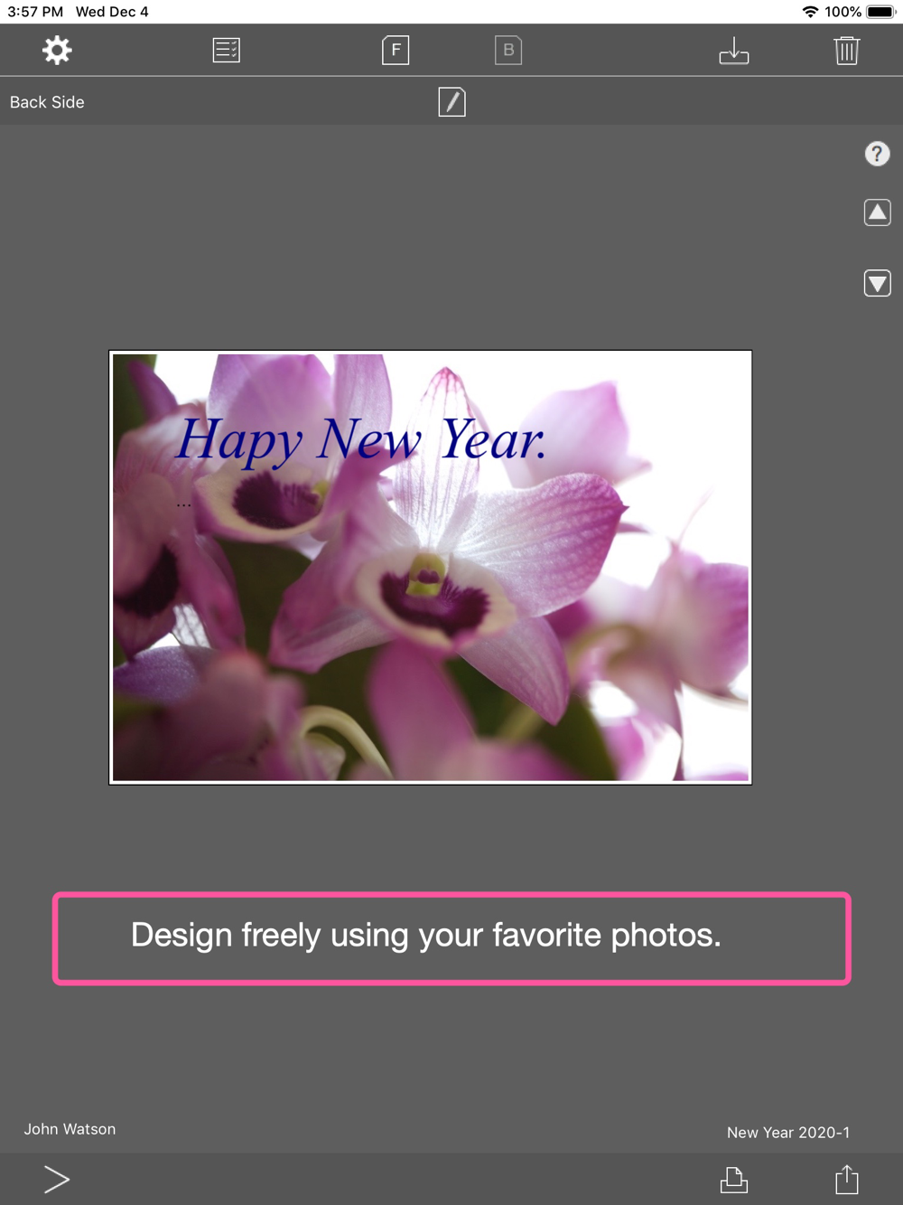903x1205 pixels.
Task: Switch to Back side with B icon
Action: tap(508, 51)
